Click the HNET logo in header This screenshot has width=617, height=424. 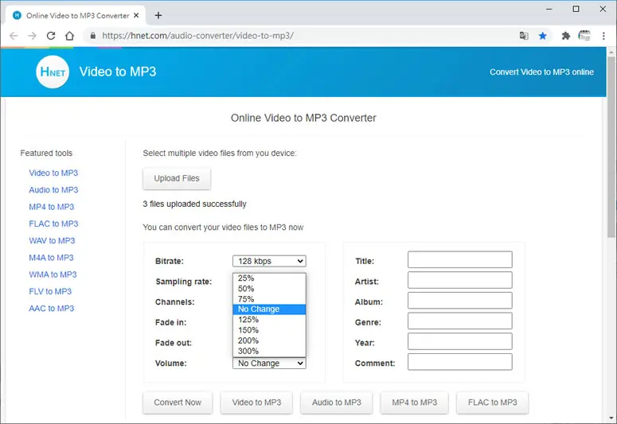53,72
